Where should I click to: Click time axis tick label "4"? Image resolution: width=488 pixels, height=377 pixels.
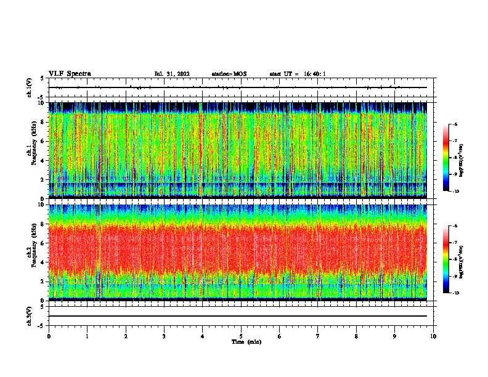pos(203,336)
